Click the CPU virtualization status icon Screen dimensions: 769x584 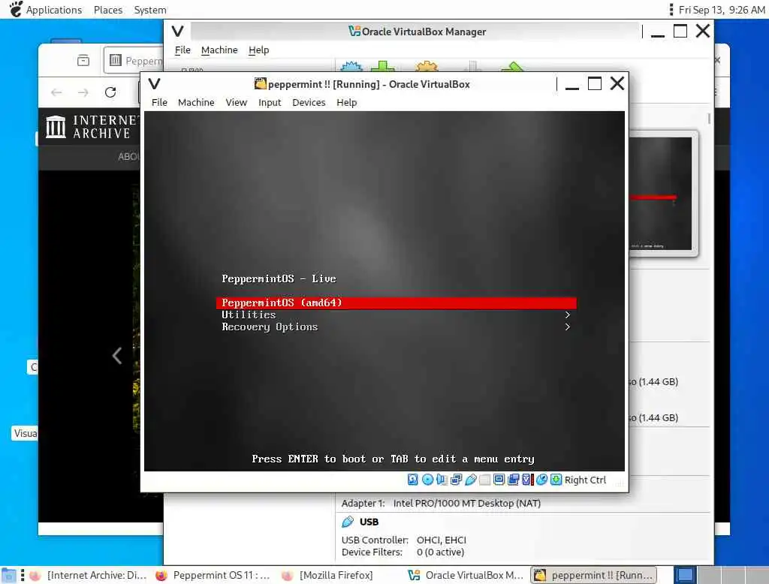(527, 480)
